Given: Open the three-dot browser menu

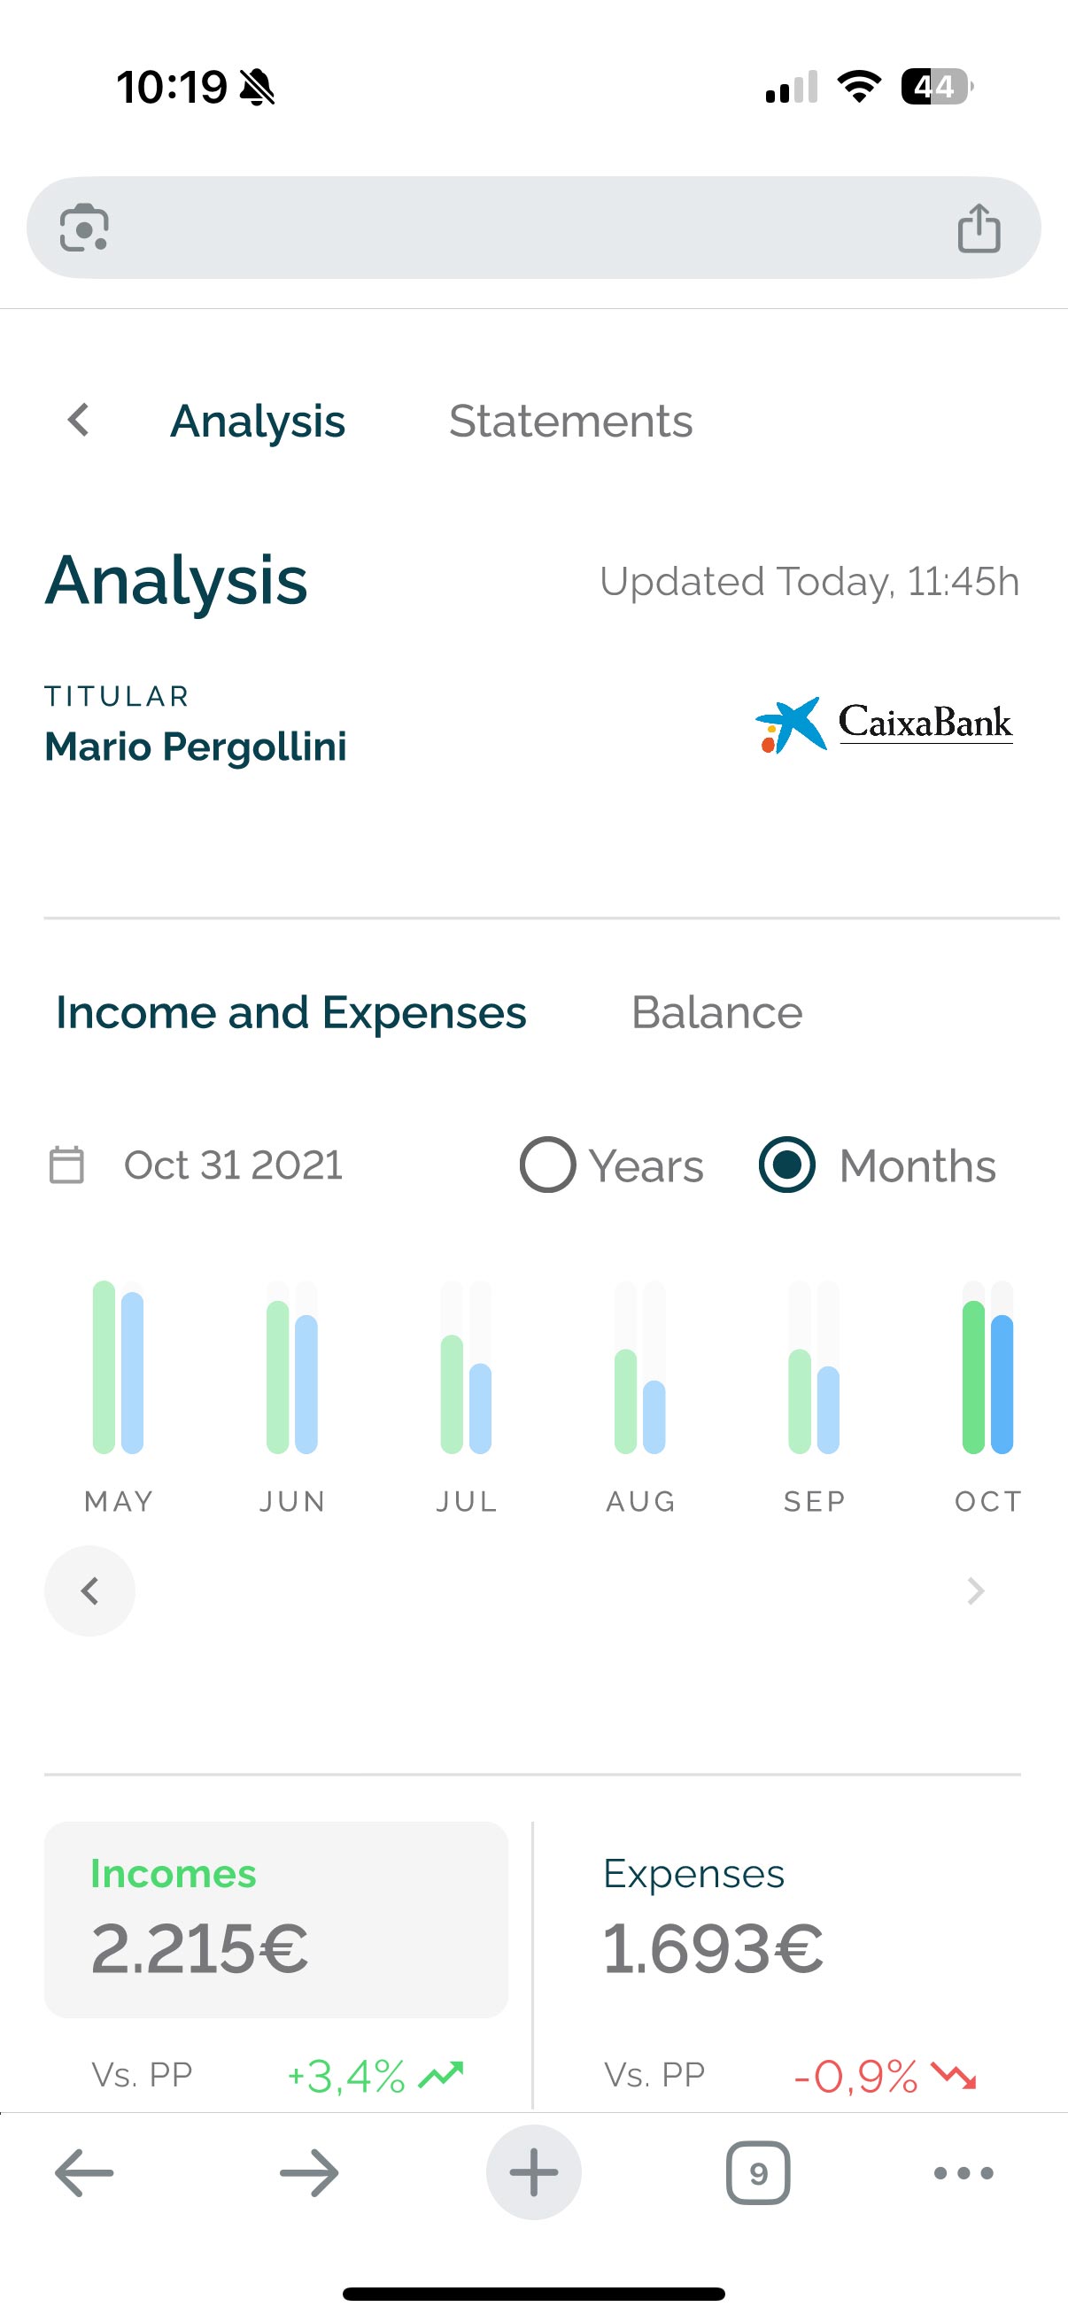Looking at the screenshot, I should [964, 2173].
